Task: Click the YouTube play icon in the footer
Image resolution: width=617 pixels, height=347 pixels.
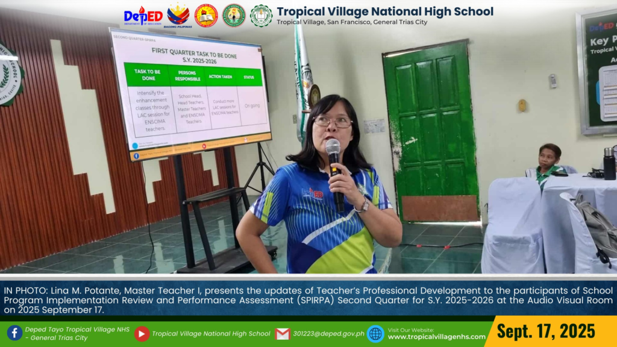Action: (x=142, y=334)
